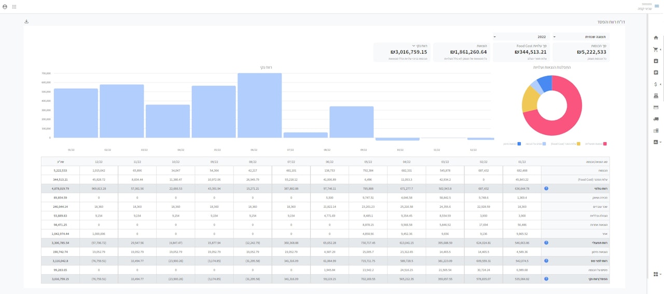Open the delivery truck sidebar icon
The width and height of the screenshot is (664, 294).
656,119
